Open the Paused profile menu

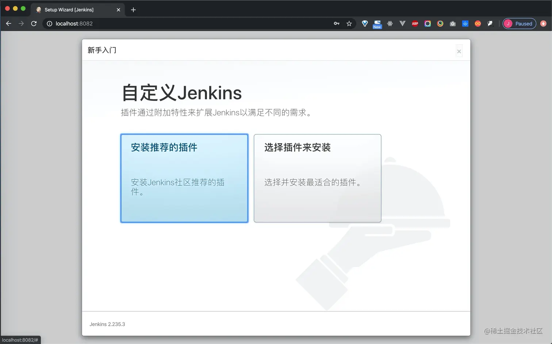pos(519,24)
